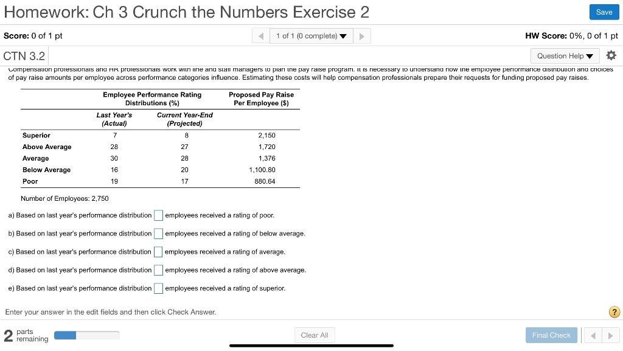Click the left arrow beside Final Check
623x351 pixels.
click(x=593, y=335)
